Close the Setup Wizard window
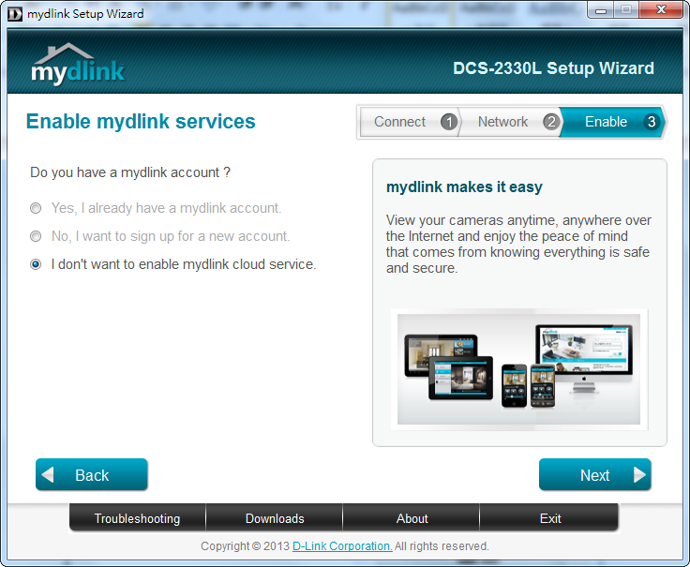Image resolution: width=690 pixels, height=567 pixels. coord(660,11)
